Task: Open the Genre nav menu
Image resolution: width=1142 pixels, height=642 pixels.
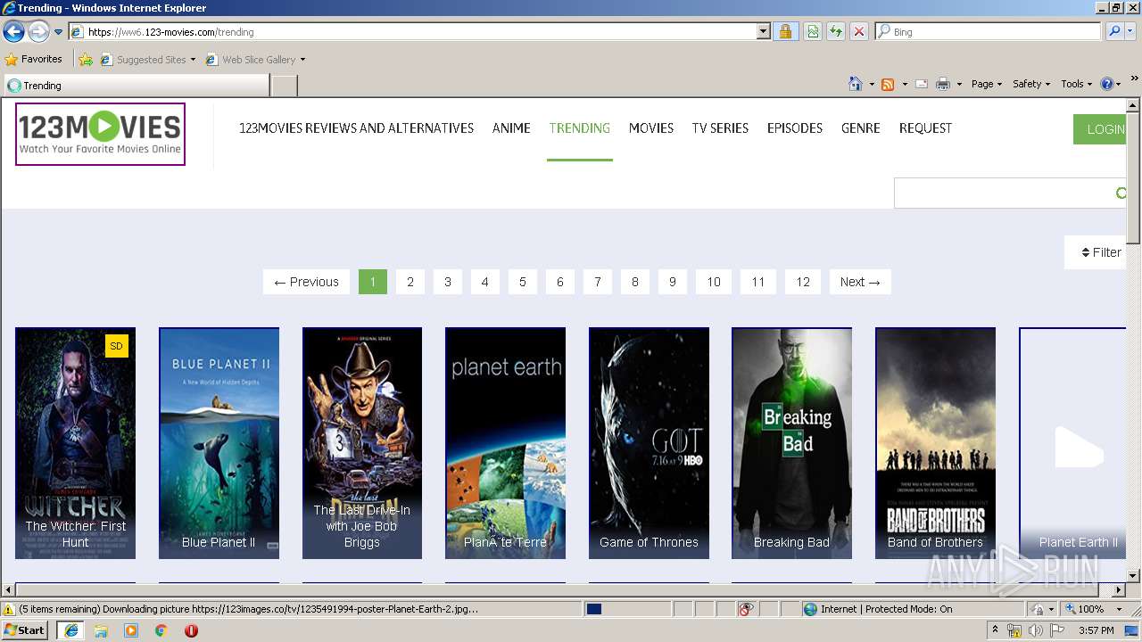Action: (x=860, y=128)
